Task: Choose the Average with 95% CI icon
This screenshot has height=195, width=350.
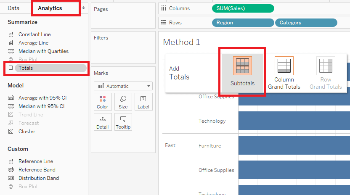Action: pyautogui.click(x=11, y=98)
